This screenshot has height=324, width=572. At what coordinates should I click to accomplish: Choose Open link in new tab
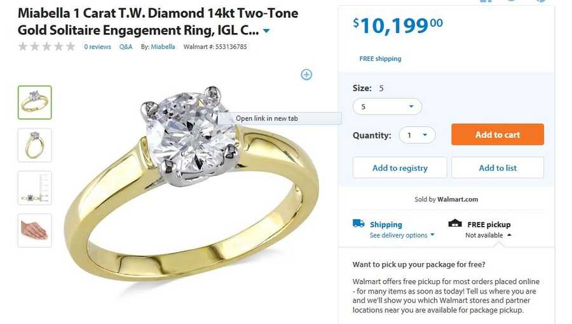coord(267,118)
